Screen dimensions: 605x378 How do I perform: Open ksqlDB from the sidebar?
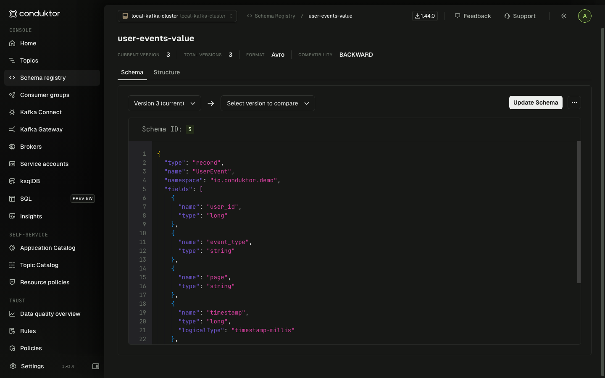29,181
